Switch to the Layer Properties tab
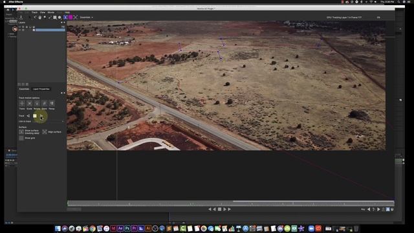Screen dimensions: 414x233 [x=41, y=89]
